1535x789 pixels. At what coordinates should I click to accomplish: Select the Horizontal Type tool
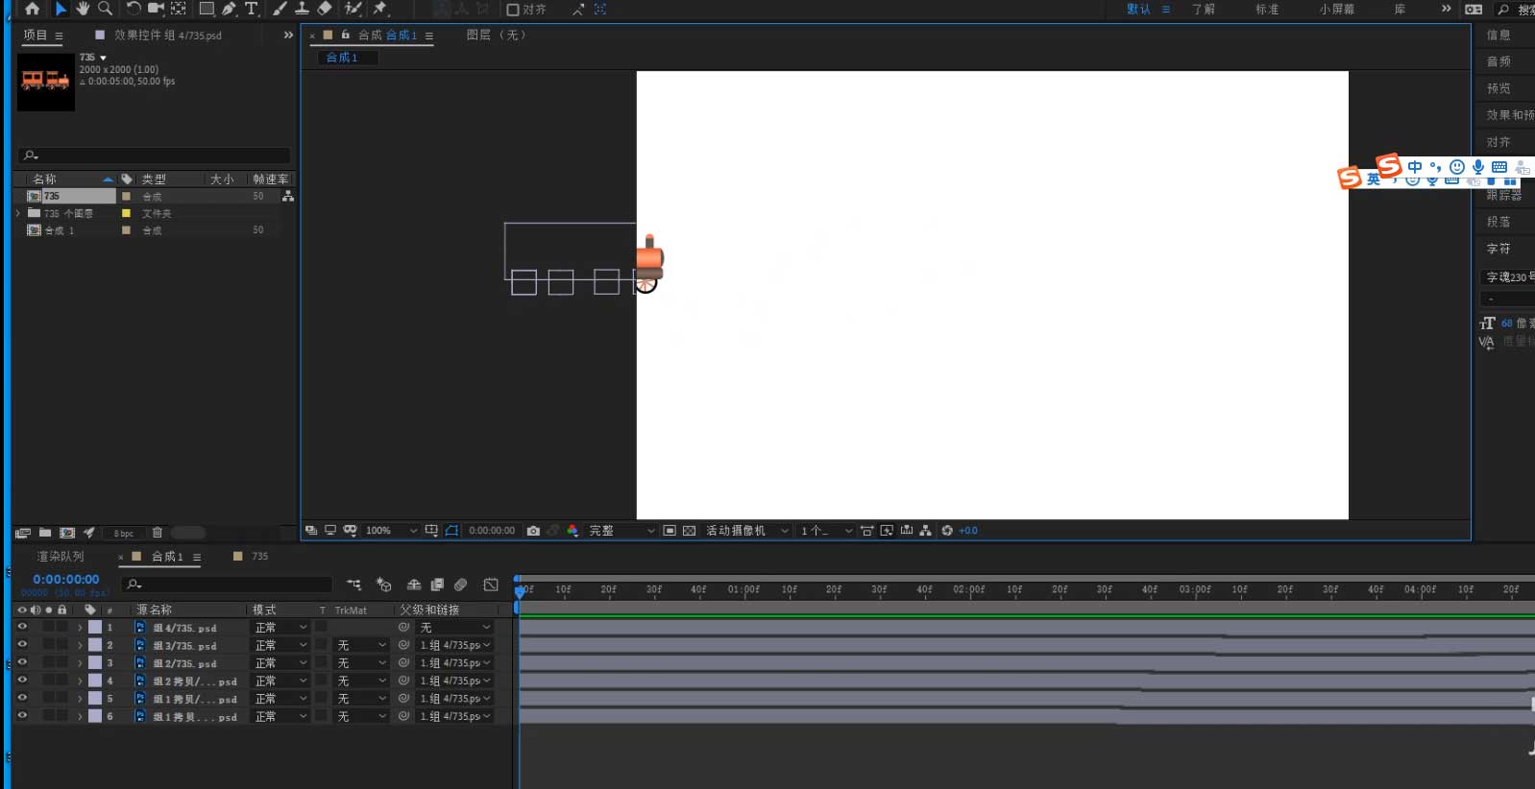[252, 9]
